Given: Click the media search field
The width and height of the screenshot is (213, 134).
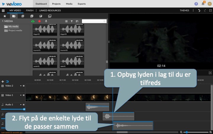Looking at the screenshot, I should pos(94,21).
